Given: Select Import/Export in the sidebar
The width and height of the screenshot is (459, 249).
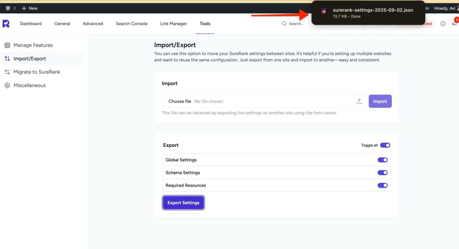Looking at the screenshot, I should pos(42,59).
